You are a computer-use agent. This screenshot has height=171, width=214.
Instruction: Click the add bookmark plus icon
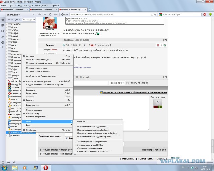9,20
